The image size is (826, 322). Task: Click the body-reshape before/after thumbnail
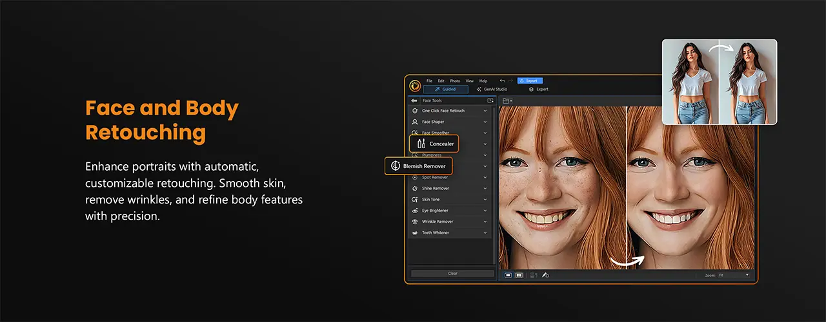pos(720,82)
